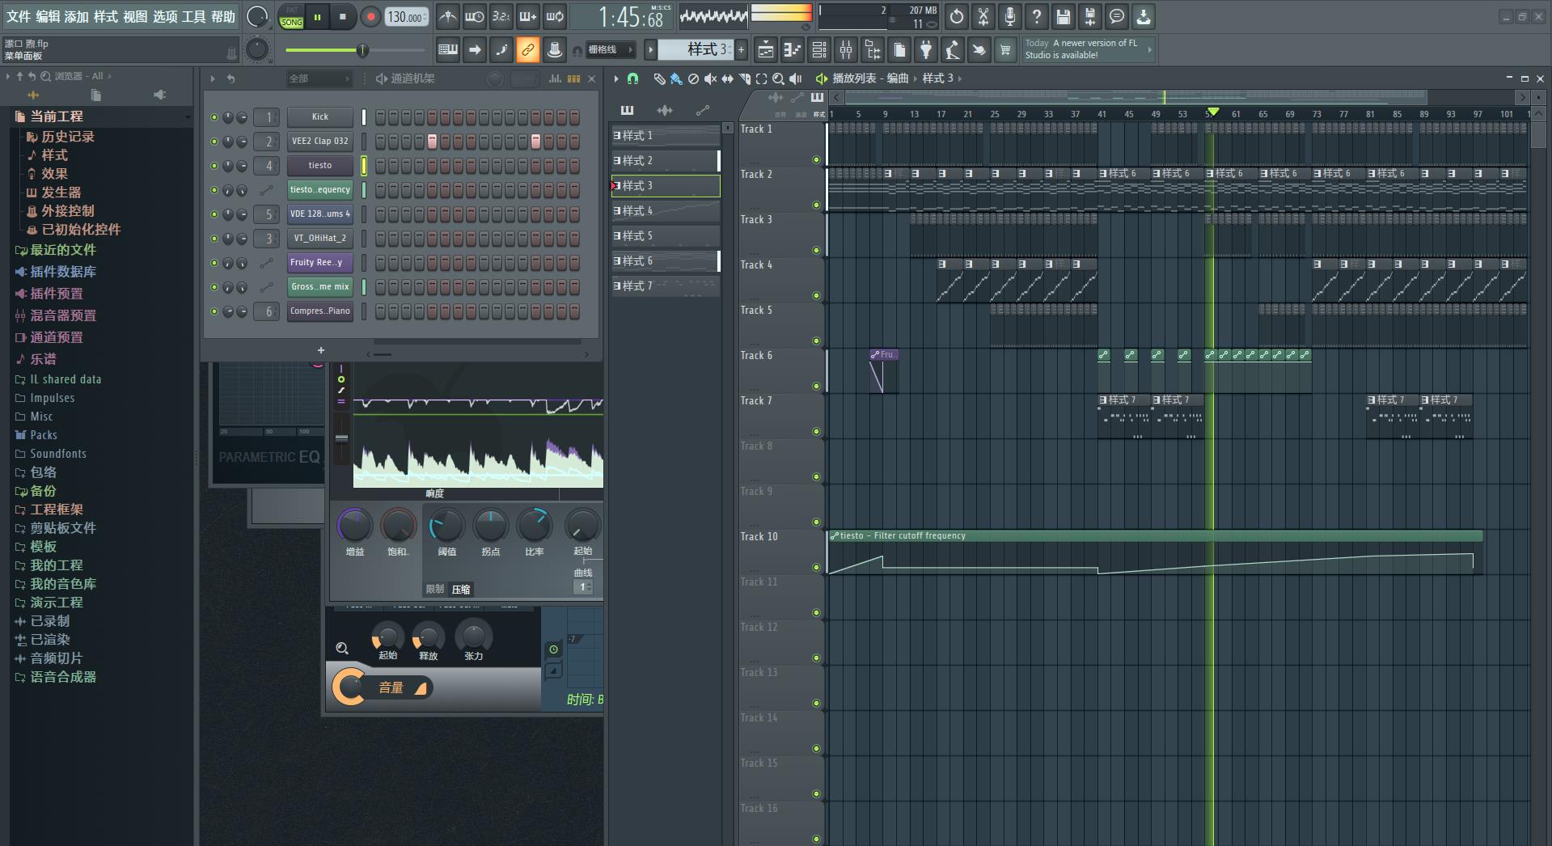Open the playlist options arrow menu
1552x846 pixels.
pos(615,78)
